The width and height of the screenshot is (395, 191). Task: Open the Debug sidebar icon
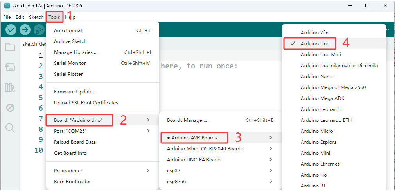point(10,108)
